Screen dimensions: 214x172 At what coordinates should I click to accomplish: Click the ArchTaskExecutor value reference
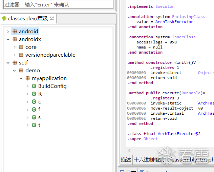click(x=174, y=22)
